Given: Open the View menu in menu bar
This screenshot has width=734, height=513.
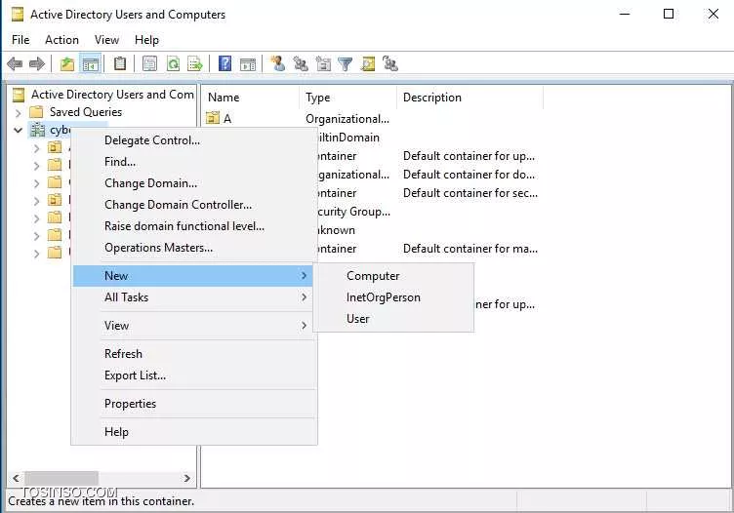Looking at the screenshot, I should click(106, 40).
